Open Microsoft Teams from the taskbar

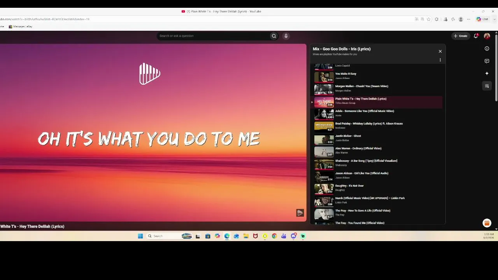[x=284, y=236]
